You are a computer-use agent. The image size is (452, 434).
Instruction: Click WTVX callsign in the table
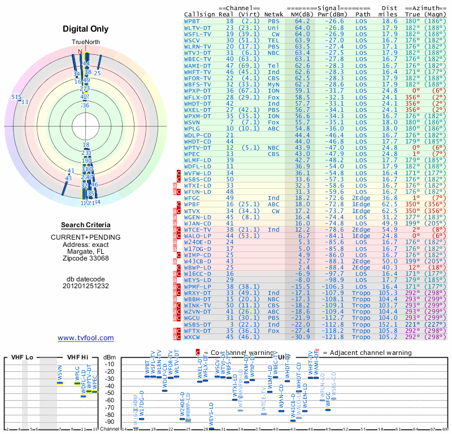point(192,211)
